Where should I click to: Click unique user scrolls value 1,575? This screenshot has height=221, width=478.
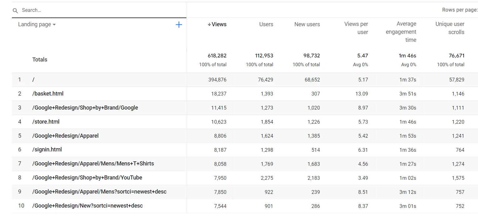pos(458,178)
